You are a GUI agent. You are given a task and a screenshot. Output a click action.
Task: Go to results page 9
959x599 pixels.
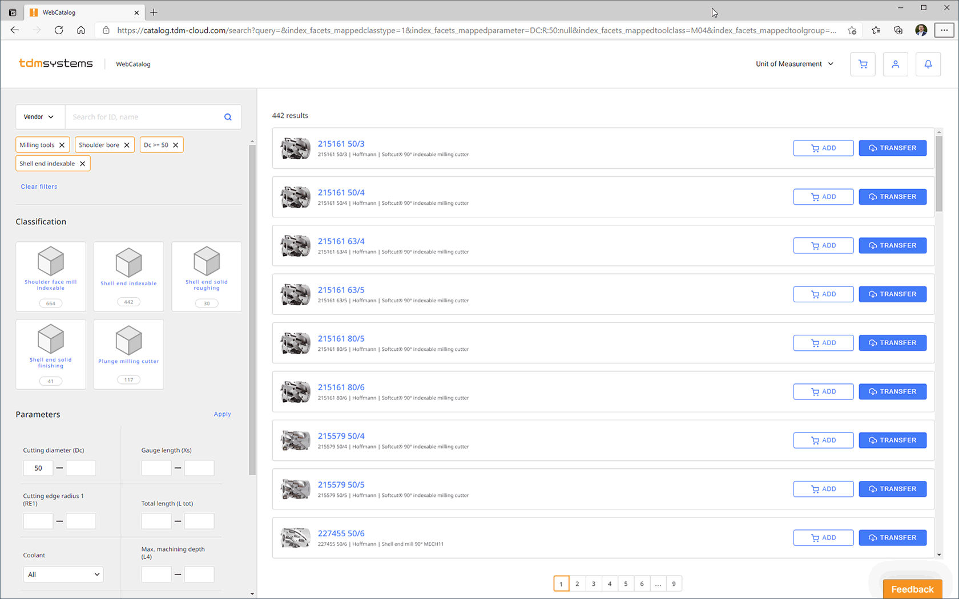pyautogui.click(x=674, y=584)
